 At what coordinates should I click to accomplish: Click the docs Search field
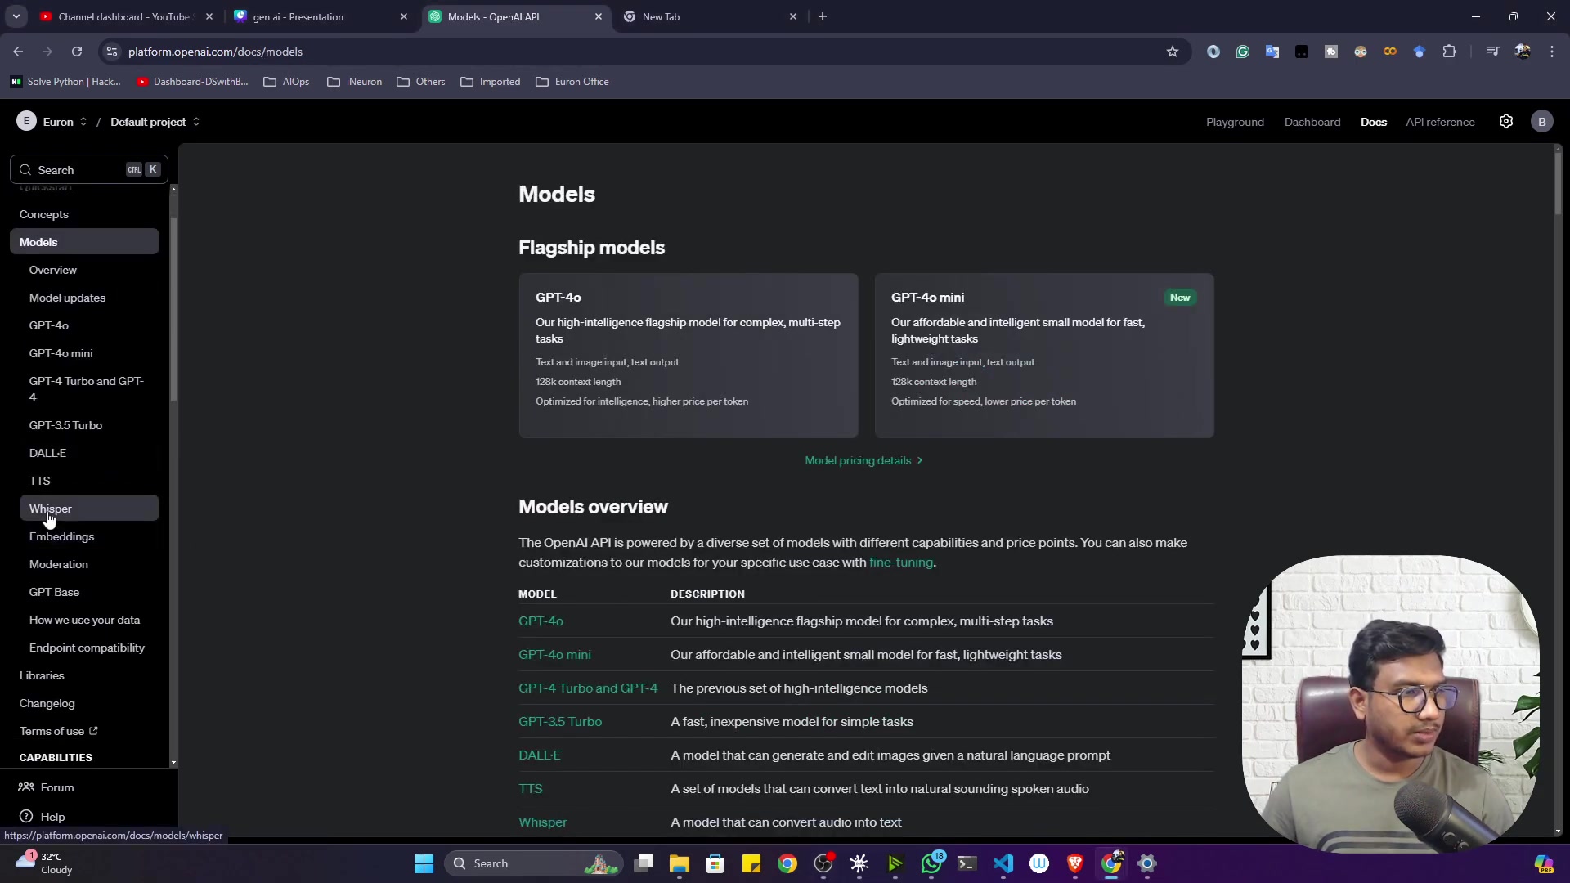pyautogui.click(x=88, y=170)
